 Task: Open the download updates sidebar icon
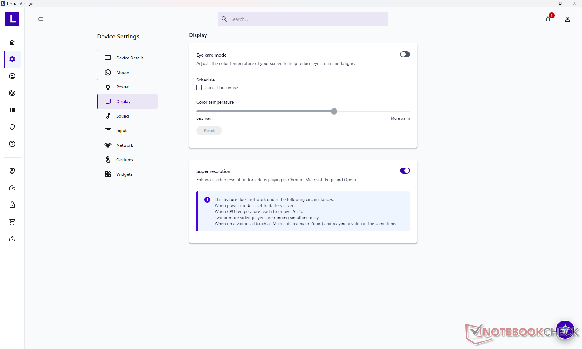tap(12, 76)
